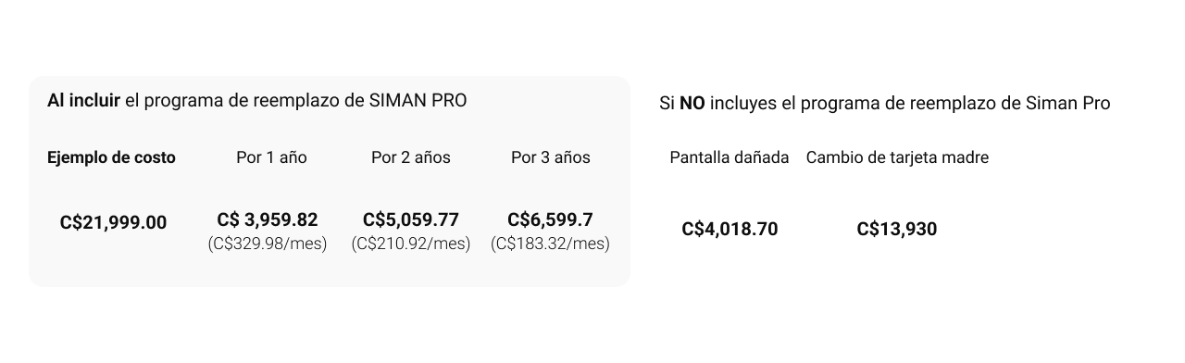The image size is (1185, 363).
Task: Click the 'Pantalla dañada' label
Action: pos(730,157)
